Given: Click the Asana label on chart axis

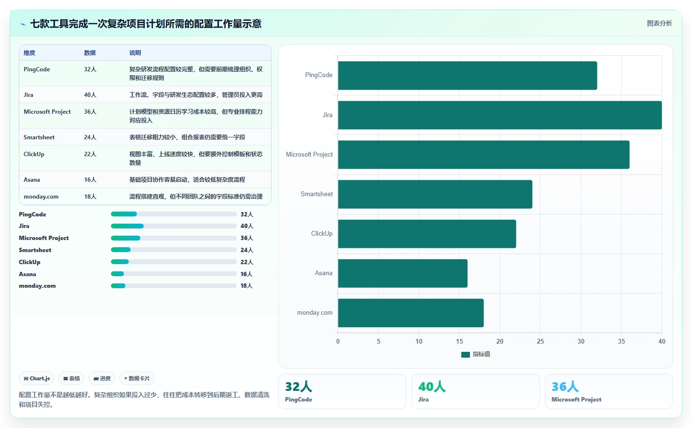Looking at the screenshot, I should click(x=324, y=273).
